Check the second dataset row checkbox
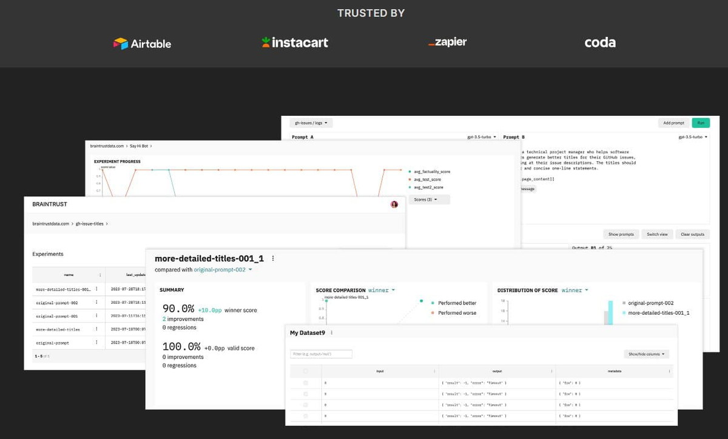 coord(306,394)
